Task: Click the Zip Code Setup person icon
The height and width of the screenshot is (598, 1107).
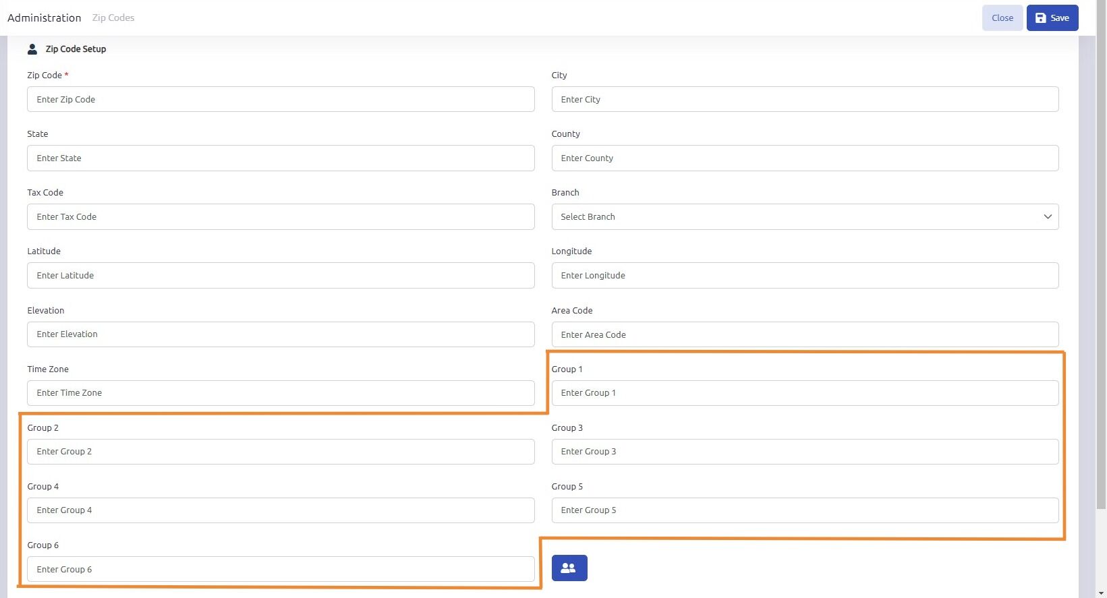Action: click(32, 49)
